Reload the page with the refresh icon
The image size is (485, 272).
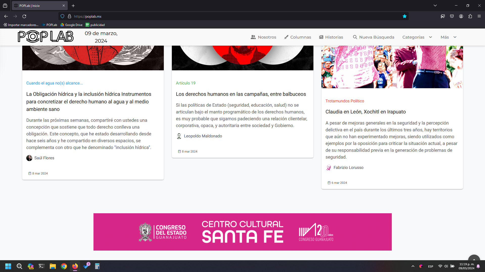coord(24,16)
